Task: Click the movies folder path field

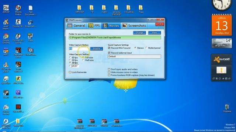Action: tap(115, 37)
